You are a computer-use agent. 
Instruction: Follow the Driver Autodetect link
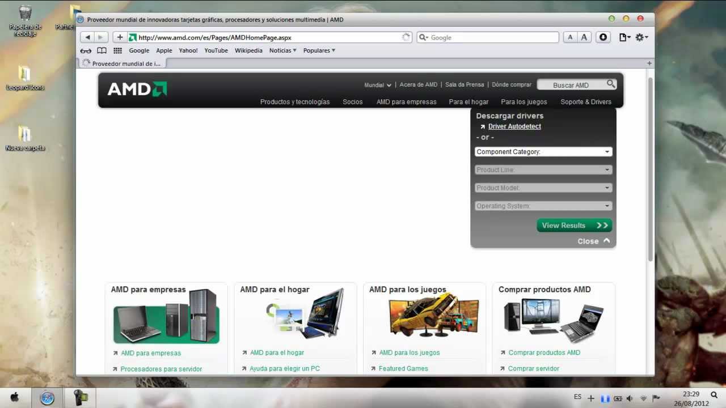pyautogui.click(x=514, y=126)
